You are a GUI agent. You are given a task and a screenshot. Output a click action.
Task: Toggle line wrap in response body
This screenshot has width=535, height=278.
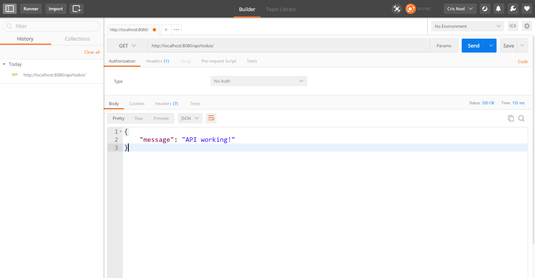211,118
